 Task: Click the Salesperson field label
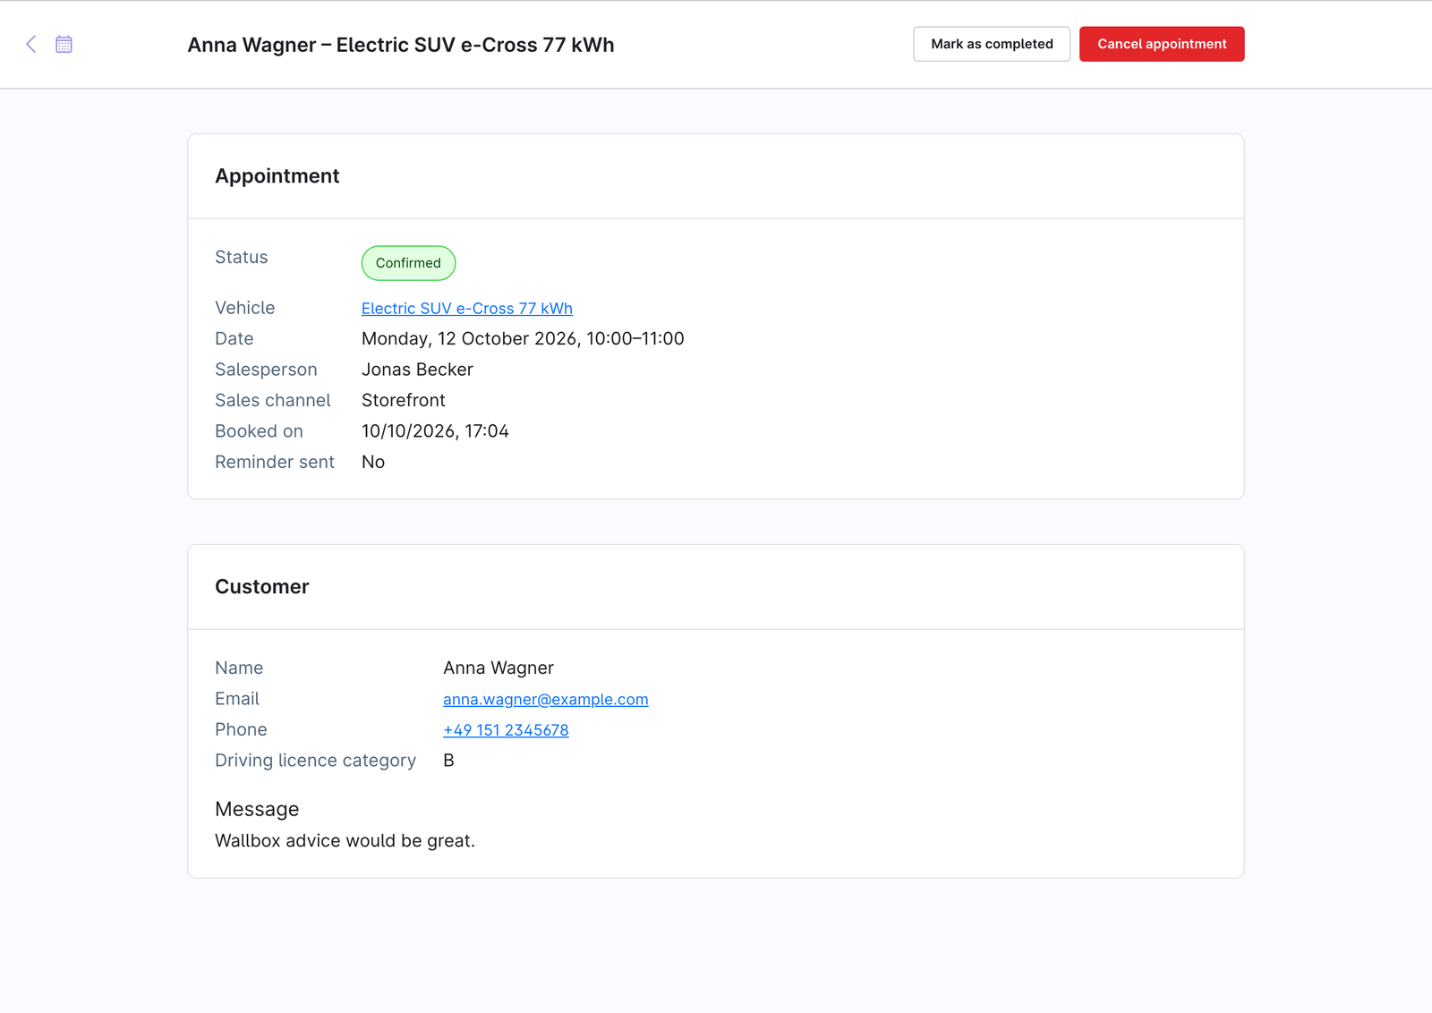(266, 370)
